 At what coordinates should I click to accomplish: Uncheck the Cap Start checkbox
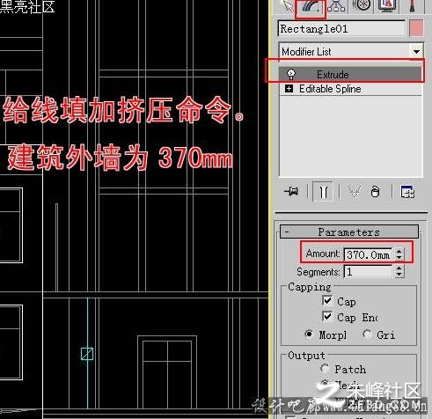coord(327,301)
